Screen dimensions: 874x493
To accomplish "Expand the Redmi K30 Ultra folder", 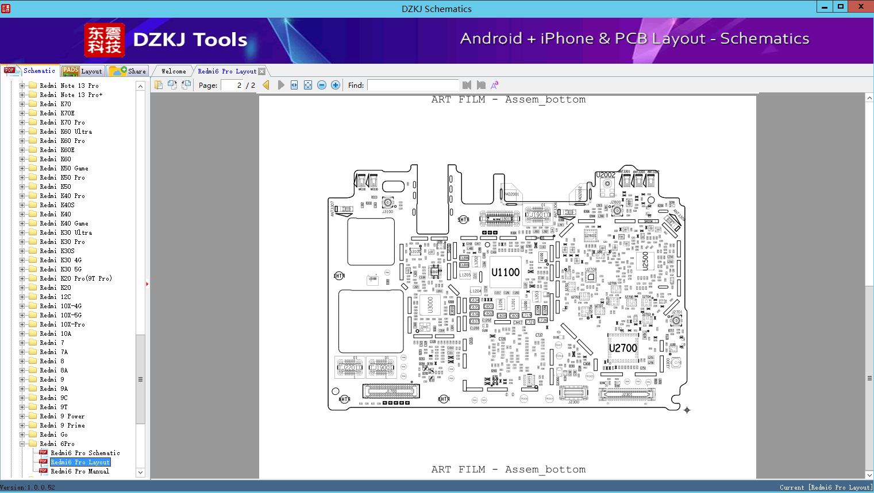I will point(22,232).
